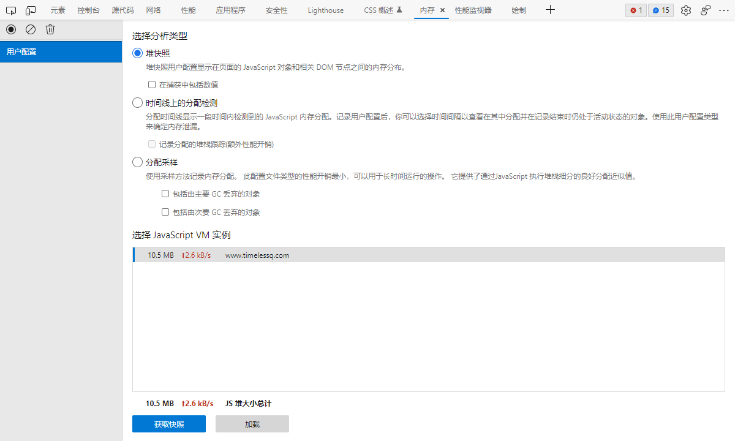
Task: Enable 包括由主要 GC 丢弃的对象 checkbox
Action: (x=165, y=194)
